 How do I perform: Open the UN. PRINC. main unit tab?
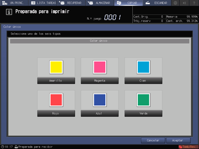(14, 3)
